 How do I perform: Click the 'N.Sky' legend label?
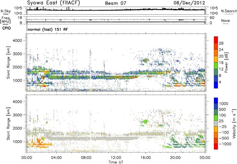6,11
